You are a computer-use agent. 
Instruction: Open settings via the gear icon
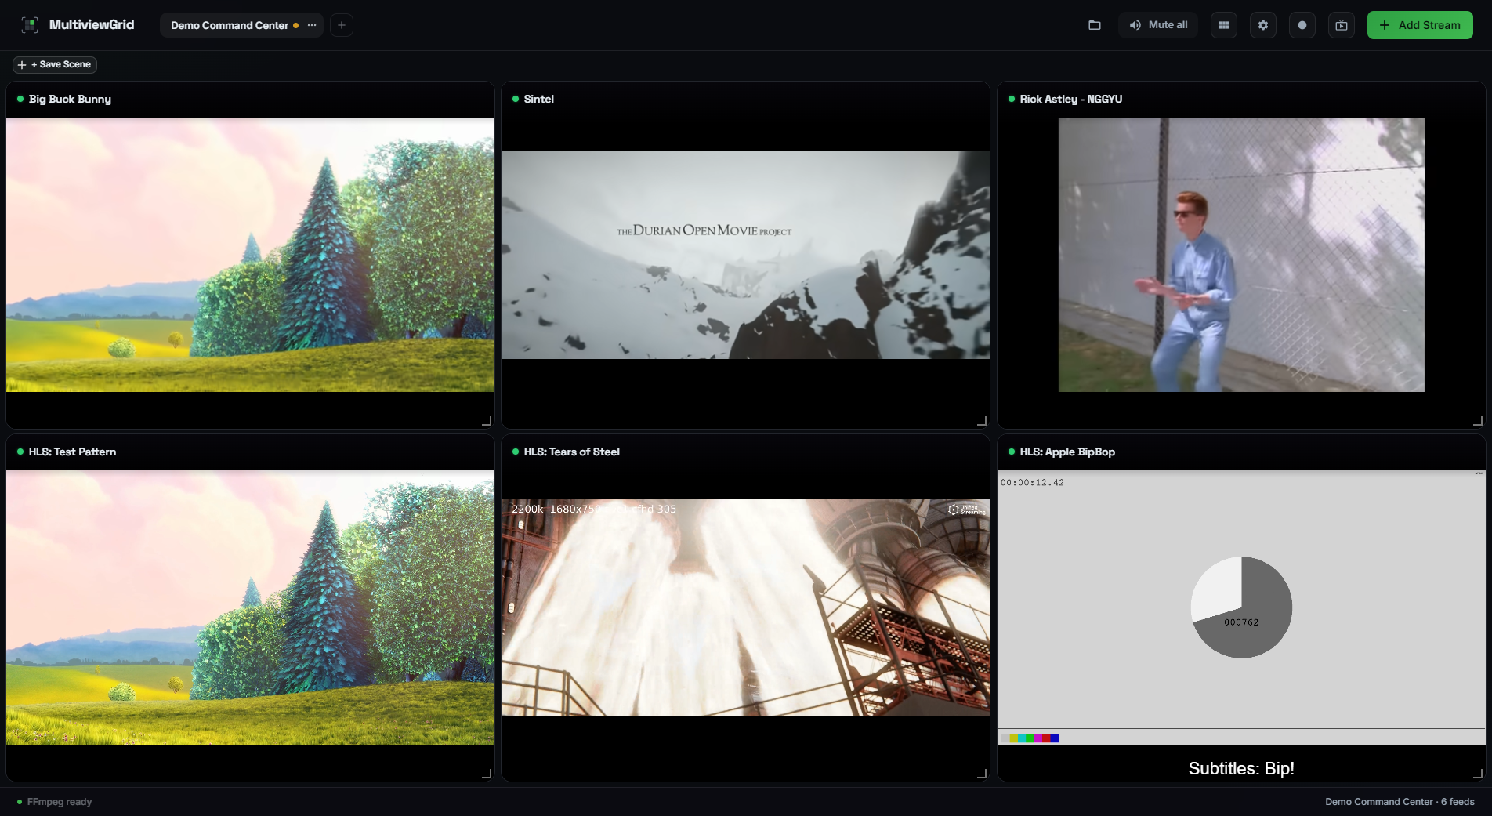[1263, 25]
